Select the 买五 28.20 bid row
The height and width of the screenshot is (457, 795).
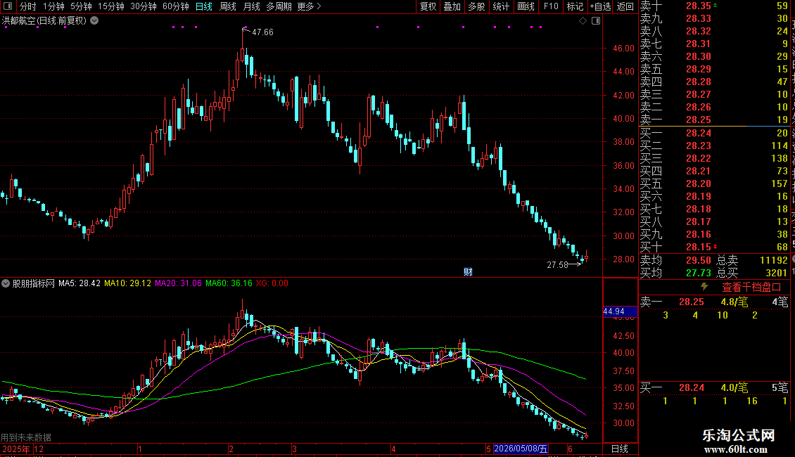[x=714, y=184]
